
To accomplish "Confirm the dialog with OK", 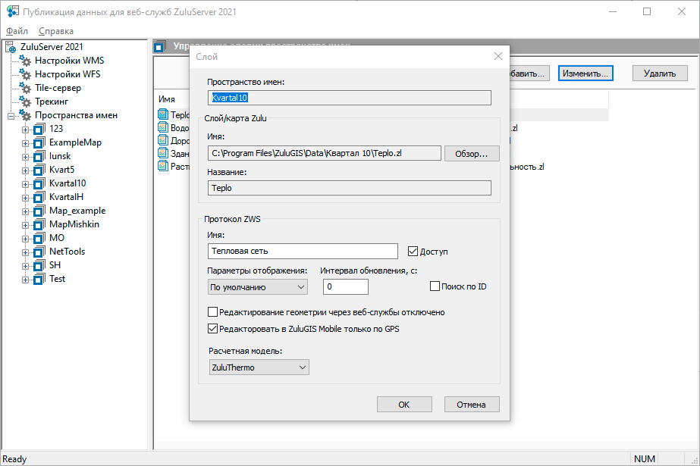I will click(x=403, y=405).
